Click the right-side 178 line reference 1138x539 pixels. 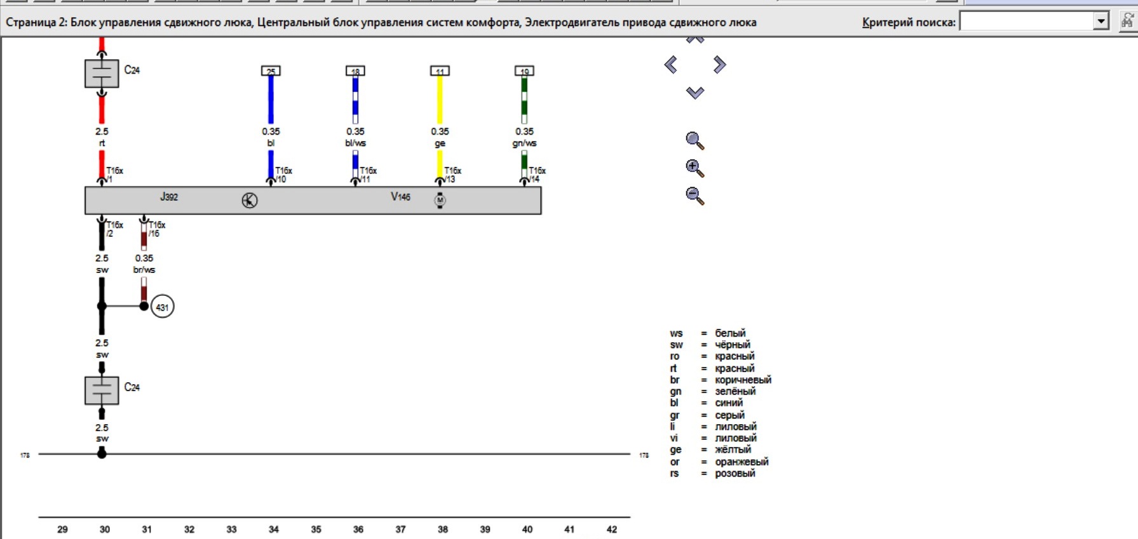point(644,455)
